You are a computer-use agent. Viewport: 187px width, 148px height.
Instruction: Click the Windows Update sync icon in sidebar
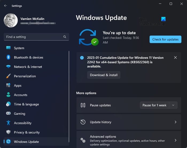click(x=8, y=142)
